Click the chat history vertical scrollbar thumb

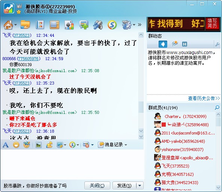(x=141, y=107)
